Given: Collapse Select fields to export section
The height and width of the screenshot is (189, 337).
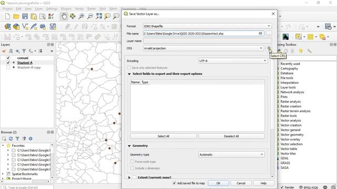Looking at the screenshot, I should click(x=129, y=74).
